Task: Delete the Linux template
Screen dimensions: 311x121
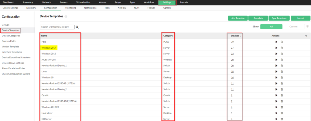Action: (282, 71)
